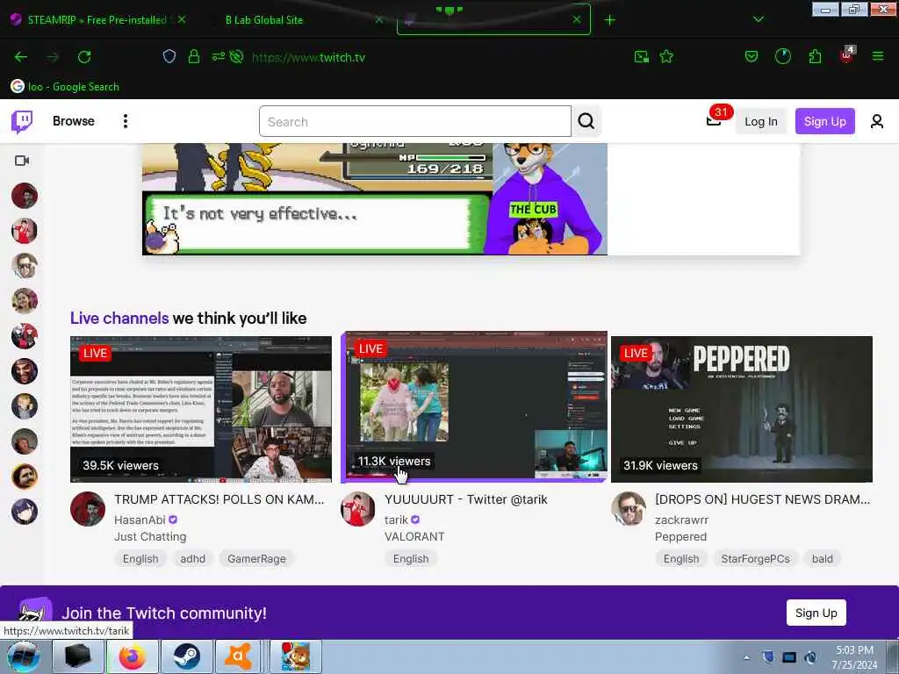
Task: Click zackrawrr's avatar beside the stream title
Action: click(629, 509)
